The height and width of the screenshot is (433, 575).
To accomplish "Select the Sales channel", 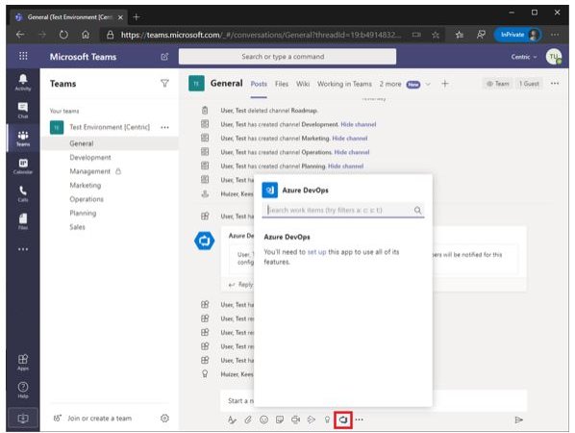I will [77, 227].
